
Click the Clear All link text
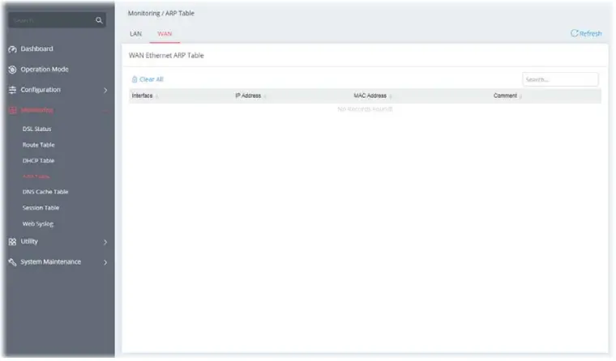coord(152,79)
